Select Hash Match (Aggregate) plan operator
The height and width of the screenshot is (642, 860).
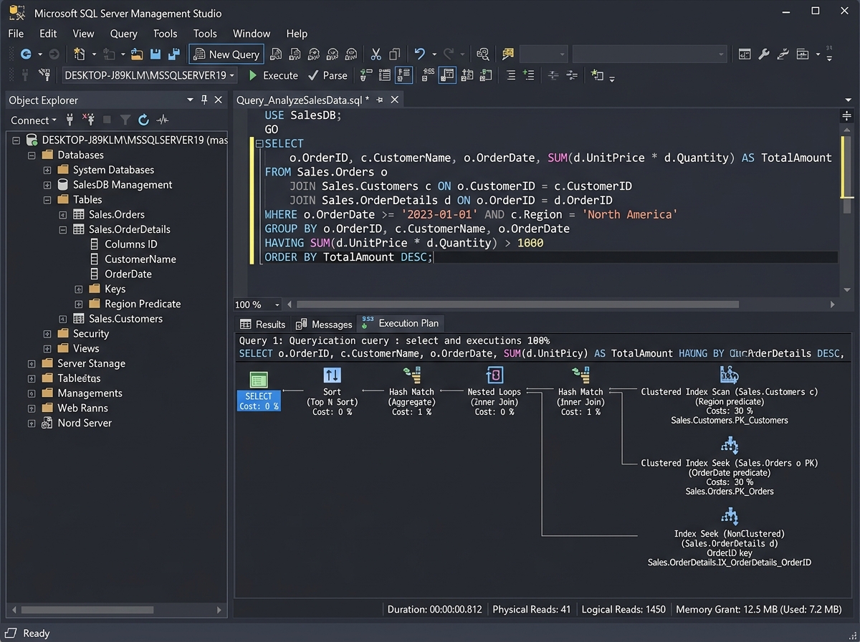point(412,391)
